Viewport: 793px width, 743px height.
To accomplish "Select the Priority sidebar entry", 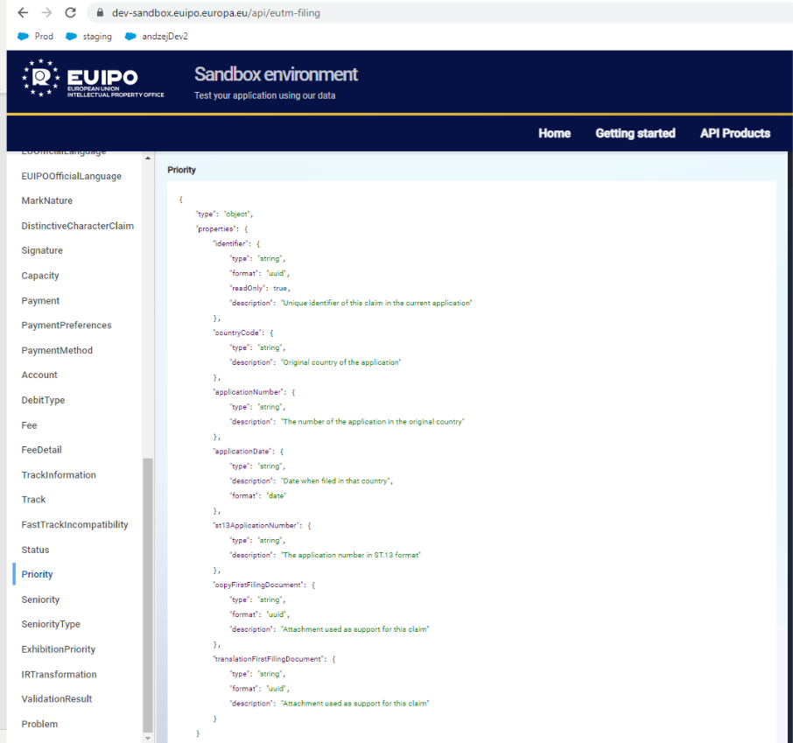I will click(37, 574).
